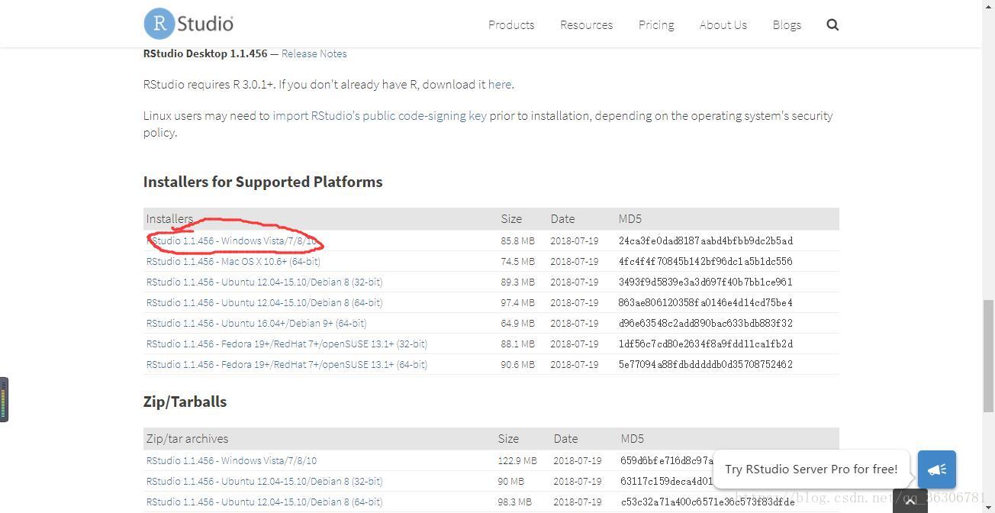Viewport: 995px width, 513px height.
Task: Select MD5 hash 3493f9d5839e3a3d697f40b7bb1ce961
Action: pos(706,282)
